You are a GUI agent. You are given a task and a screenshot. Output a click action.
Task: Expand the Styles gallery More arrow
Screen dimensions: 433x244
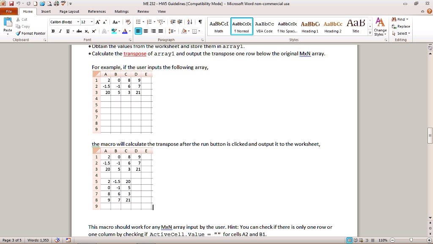point(370,33)
